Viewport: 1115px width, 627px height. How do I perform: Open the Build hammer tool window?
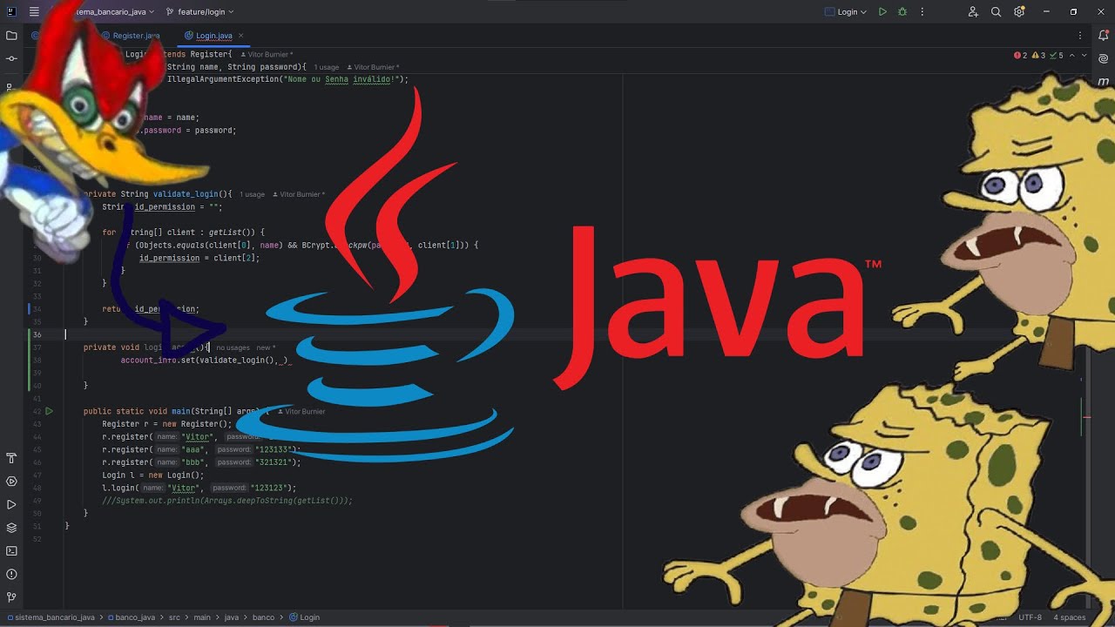11,458
